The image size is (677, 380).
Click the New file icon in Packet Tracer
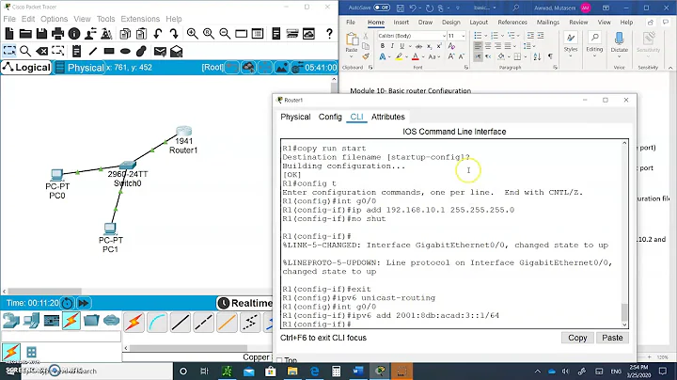[9, 34]
